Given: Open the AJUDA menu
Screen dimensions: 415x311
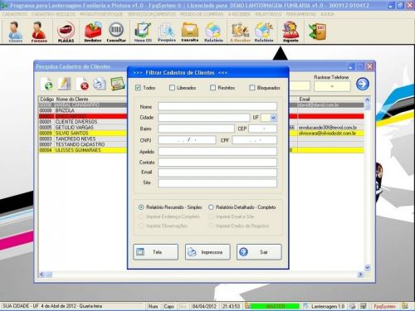Looking at the screenshot, I should point(327,14).
